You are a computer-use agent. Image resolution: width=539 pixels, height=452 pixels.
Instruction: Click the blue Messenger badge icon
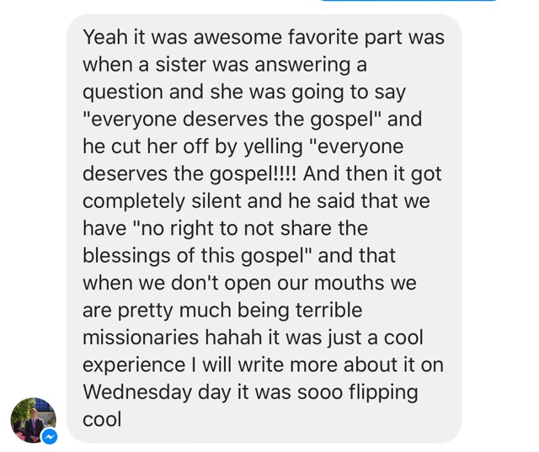point(50,437)
